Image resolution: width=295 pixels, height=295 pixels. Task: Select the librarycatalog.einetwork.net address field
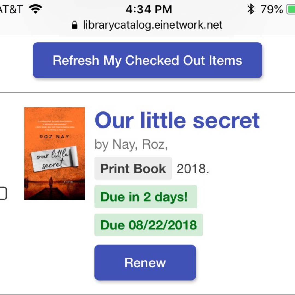tap(152, 25)
